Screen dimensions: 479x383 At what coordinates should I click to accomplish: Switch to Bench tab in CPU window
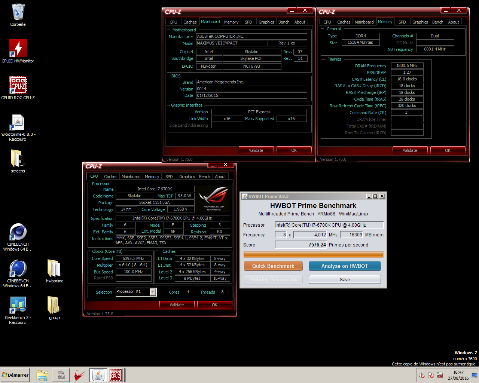point(204,177)
